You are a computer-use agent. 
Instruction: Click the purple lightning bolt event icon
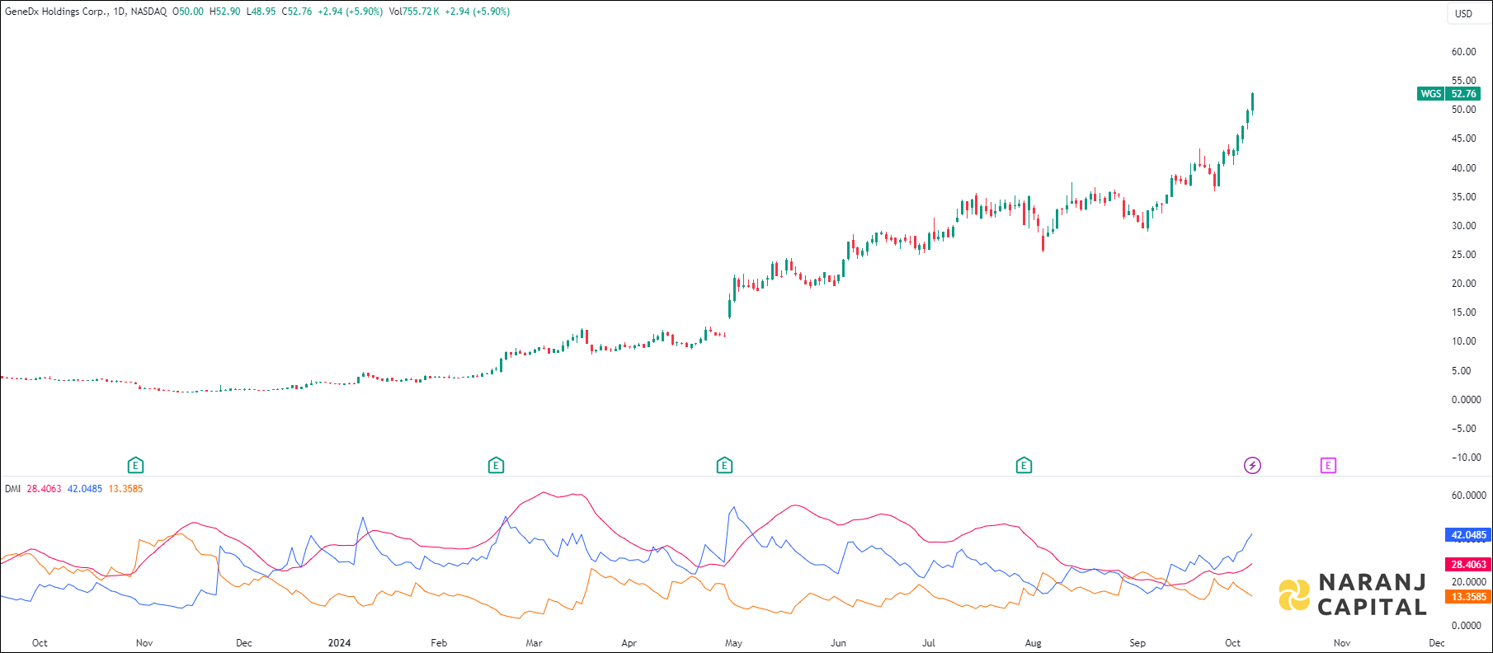click(x=1252, y=466)
